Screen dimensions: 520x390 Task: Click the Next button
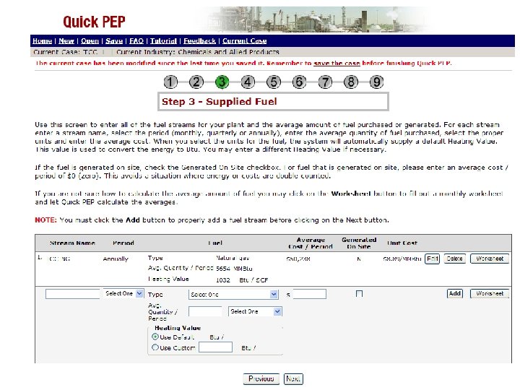pyautogui.click(x=293, y=378)
